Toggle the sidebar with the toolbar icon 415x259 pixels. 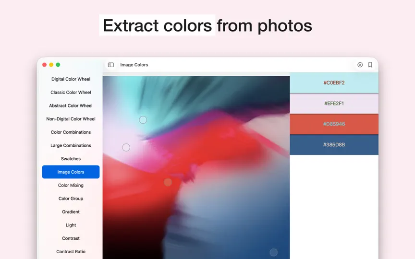111,65
